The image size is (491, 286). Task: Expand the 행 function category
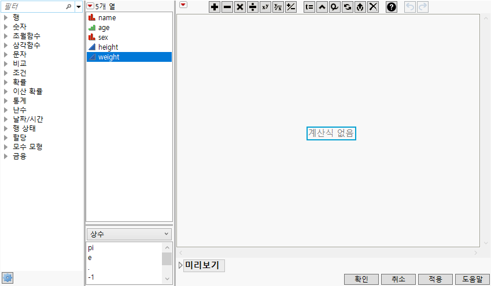[6, 17]
